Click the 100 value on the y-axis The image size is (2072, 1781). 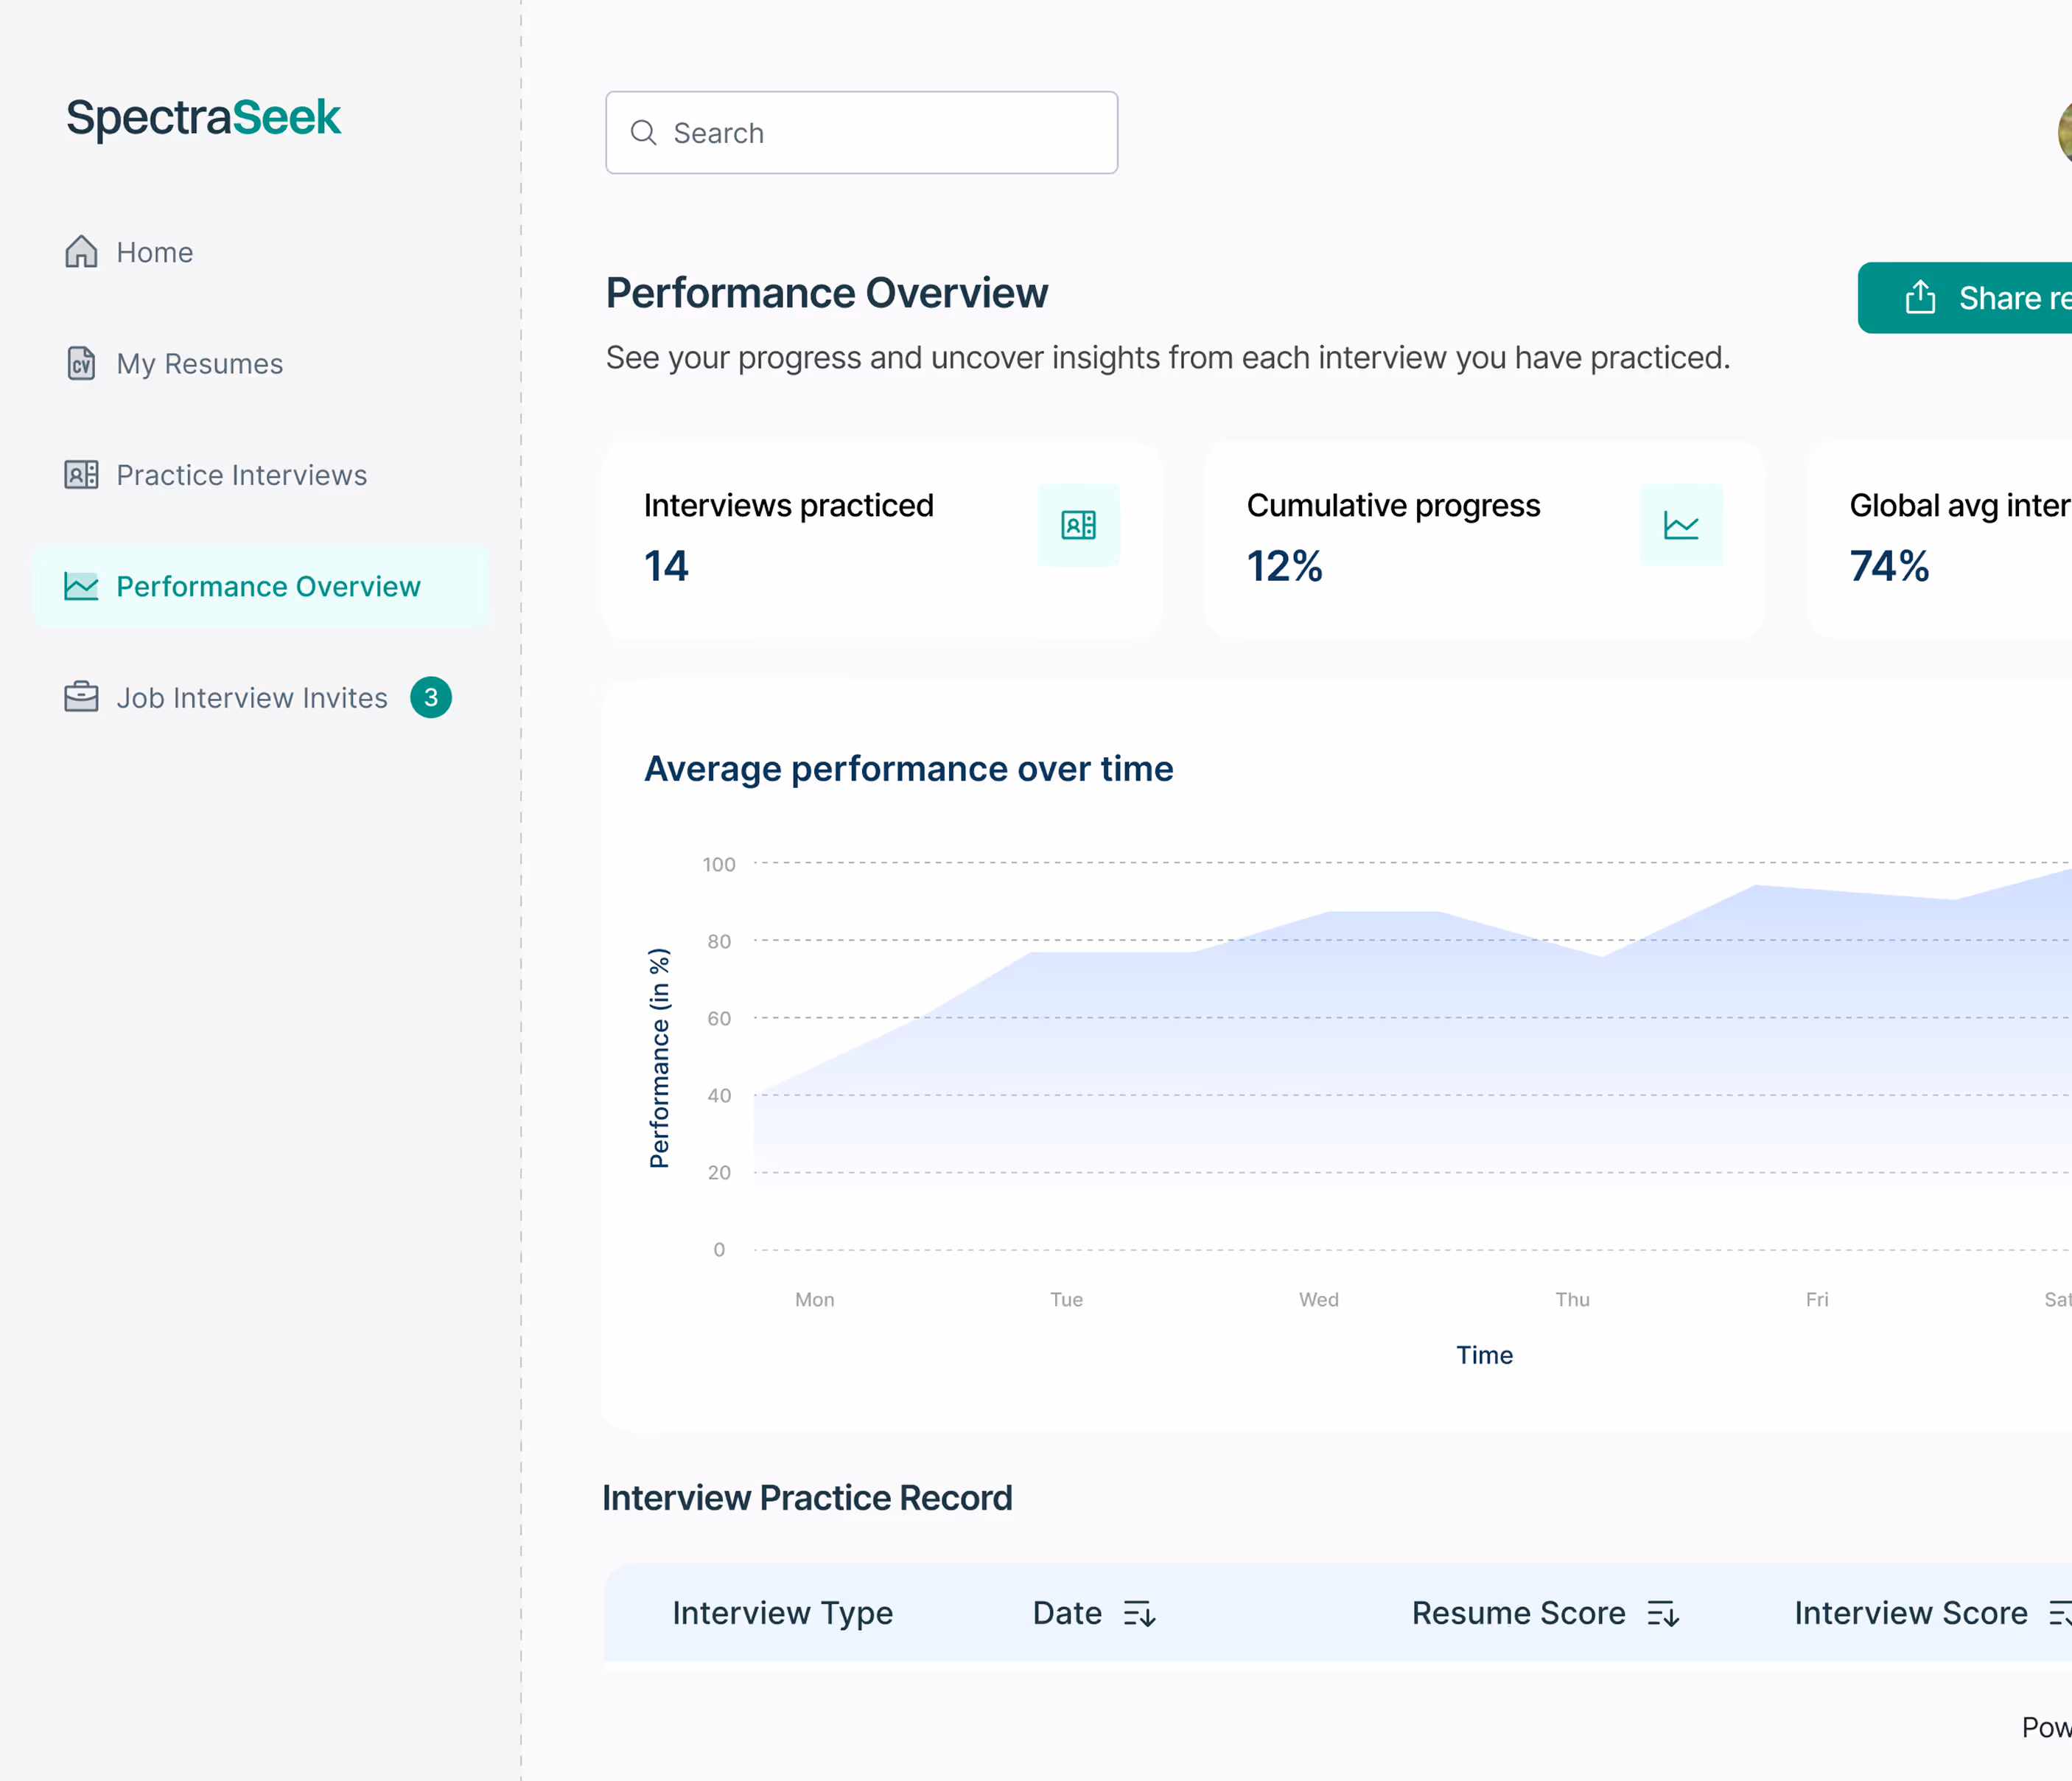719,865
